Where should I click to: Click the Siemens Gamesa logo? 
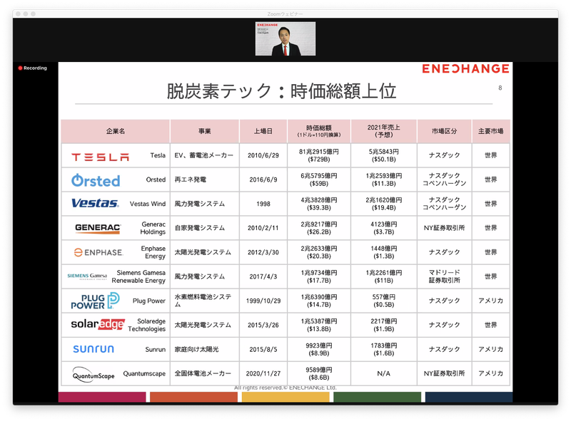pos(87,276)
